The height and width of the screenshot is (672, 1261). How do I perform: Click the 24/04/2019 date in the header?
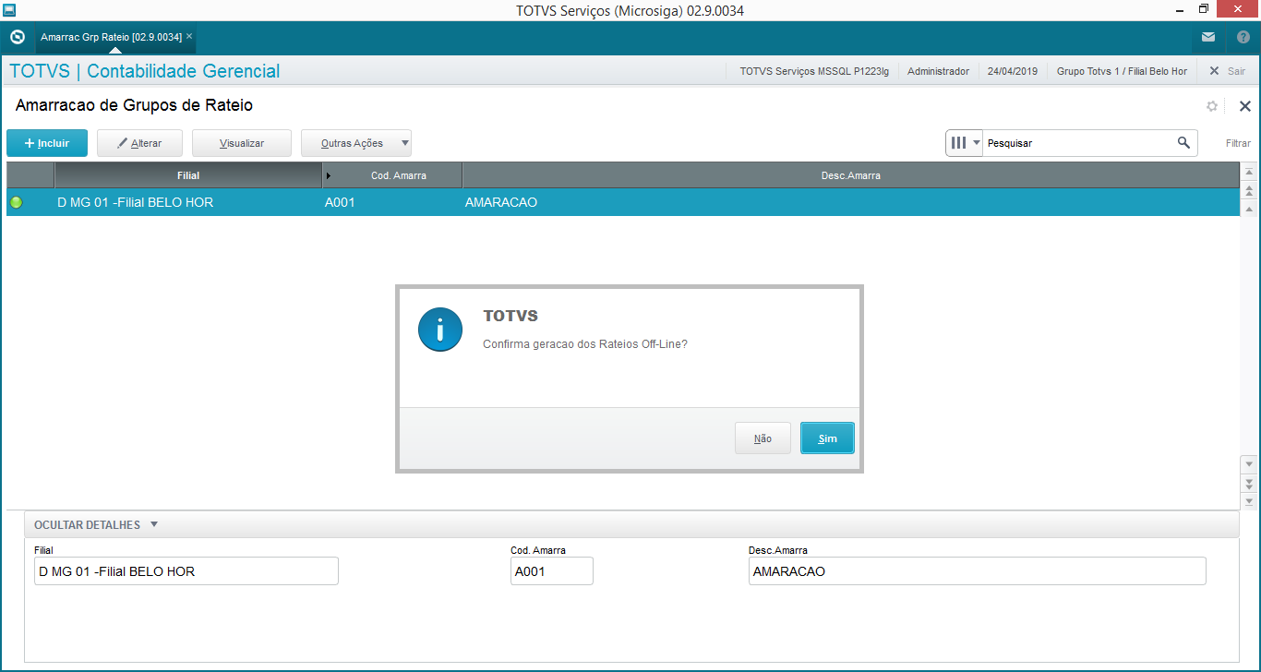[1013, 71]
